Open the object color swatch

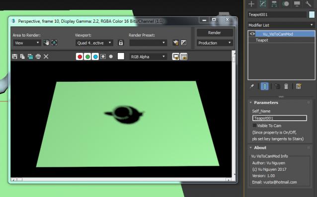[312, 15]
